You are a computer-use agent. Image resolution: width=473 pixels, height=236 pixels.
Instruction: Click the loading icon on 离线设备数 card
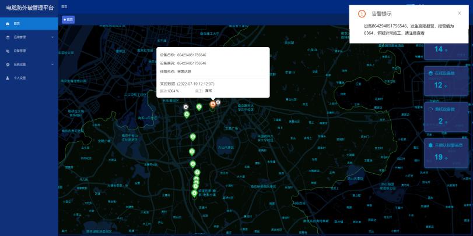coord(430,109)
